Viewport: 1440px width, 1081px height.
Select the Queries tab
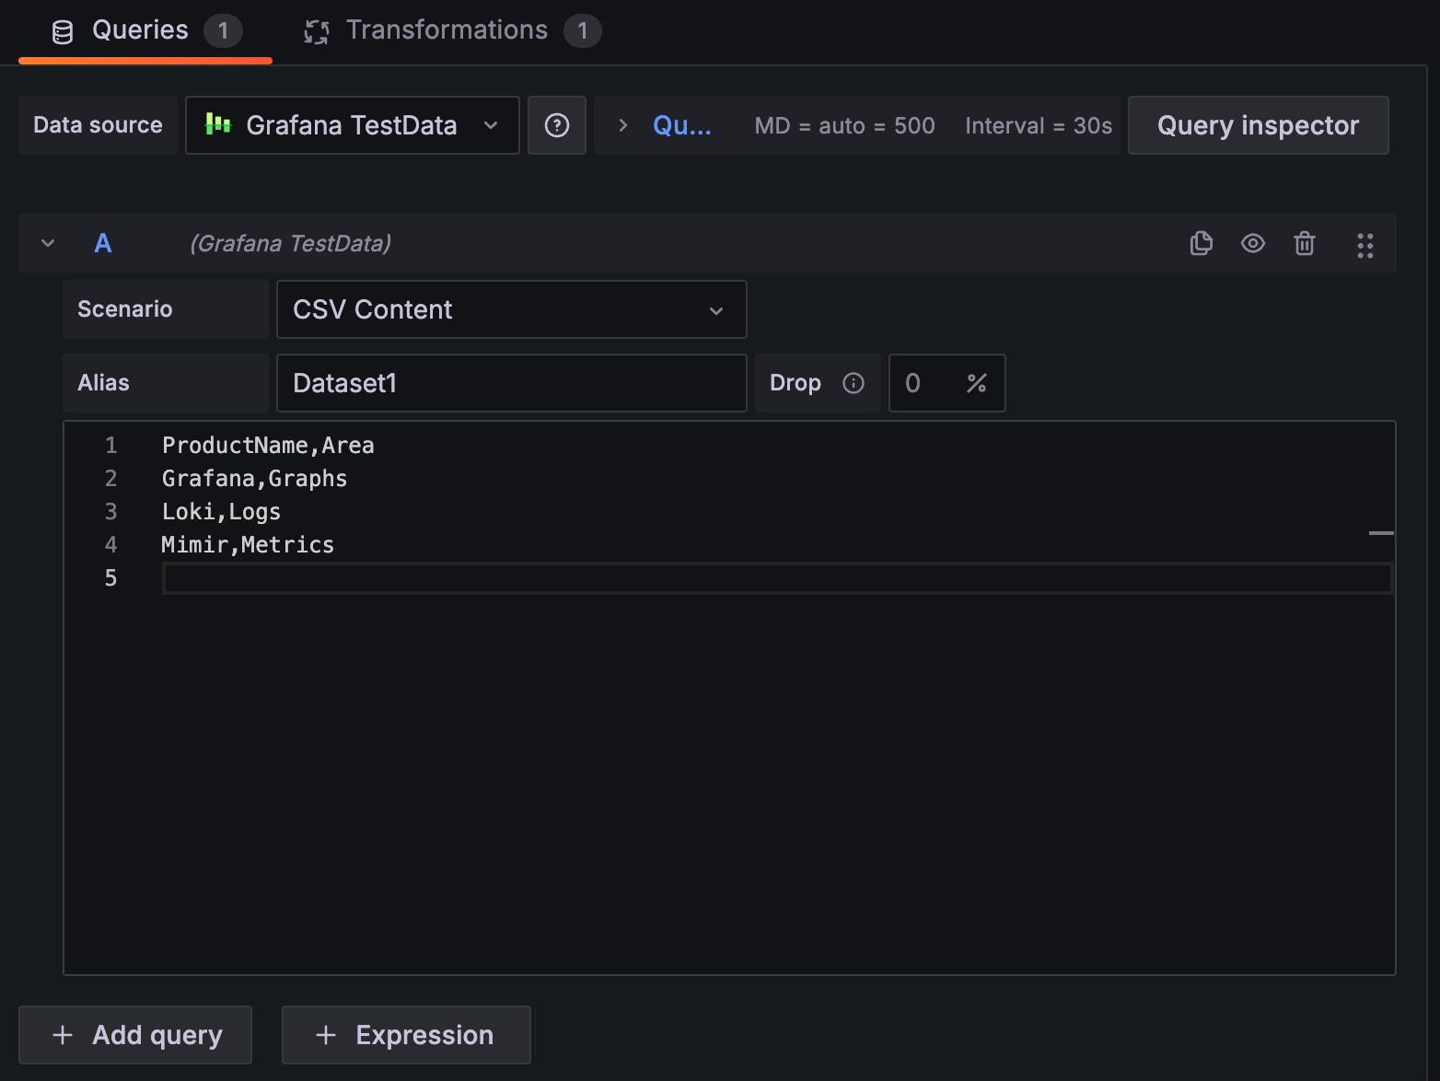(139, 29)
